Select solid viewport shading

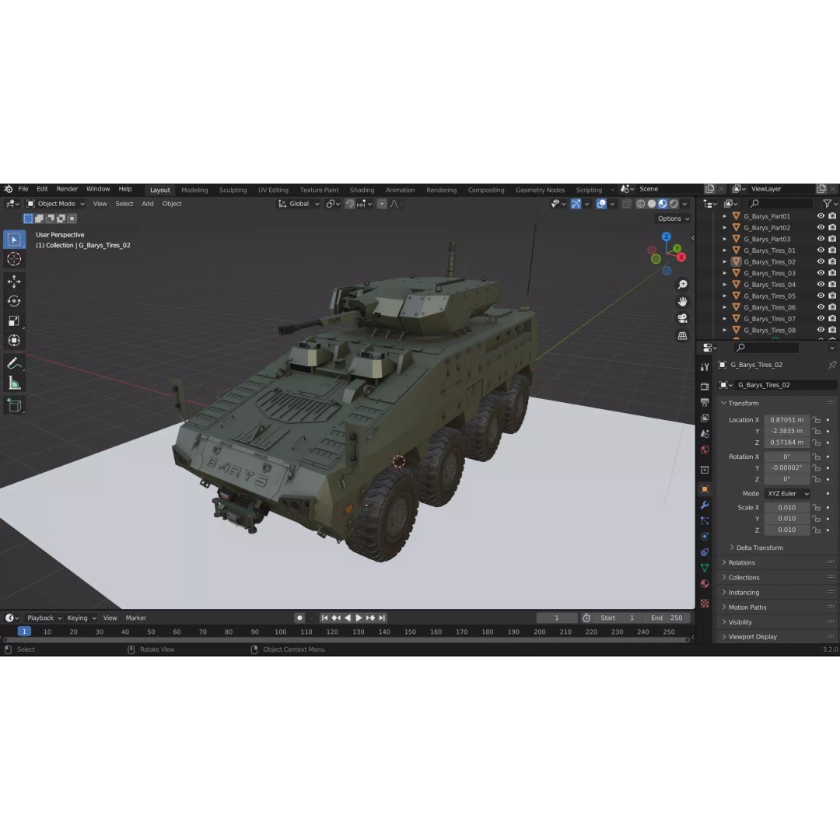(652, 204)
